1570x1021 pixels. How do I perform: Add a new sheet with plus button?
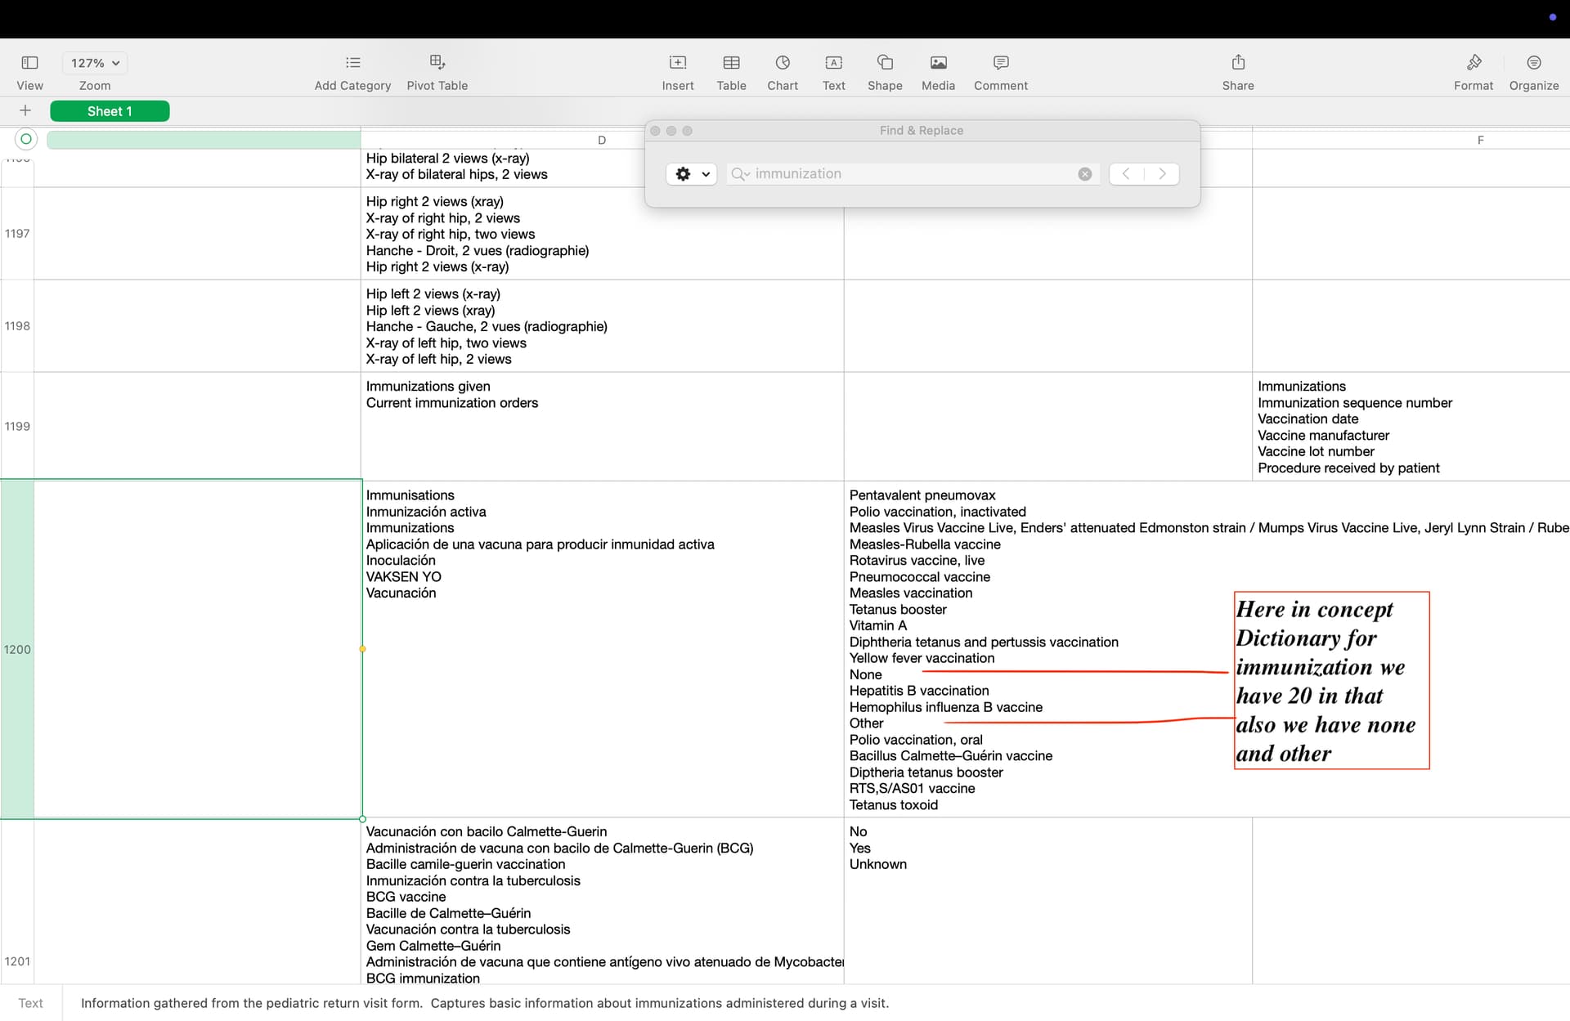(25, 111)
